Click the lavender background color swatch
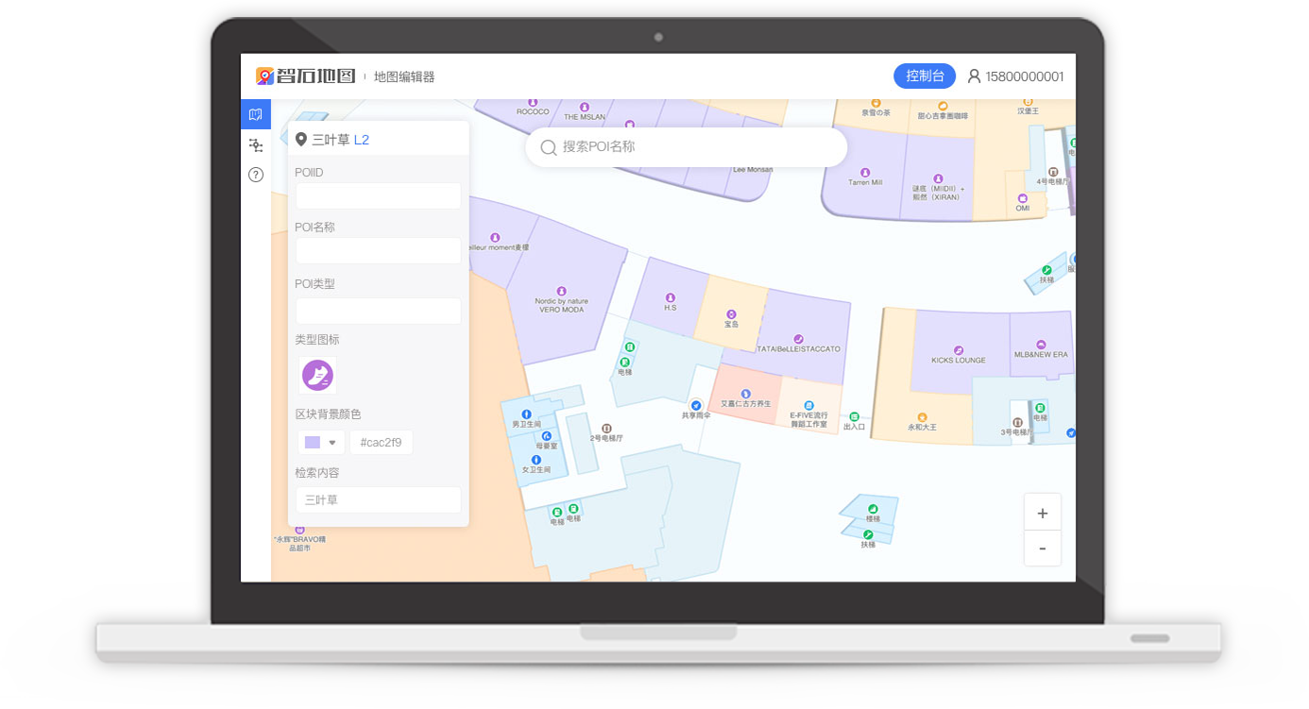1309x709 pixels. pos(312,443)
